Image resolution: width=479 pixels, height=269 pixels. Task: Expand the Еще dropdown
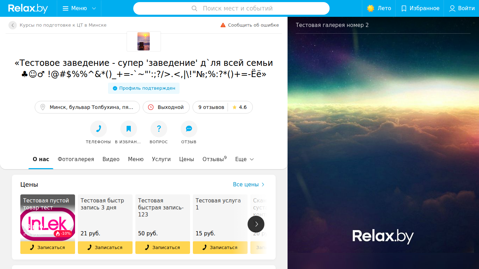click(x=244, y=159)
